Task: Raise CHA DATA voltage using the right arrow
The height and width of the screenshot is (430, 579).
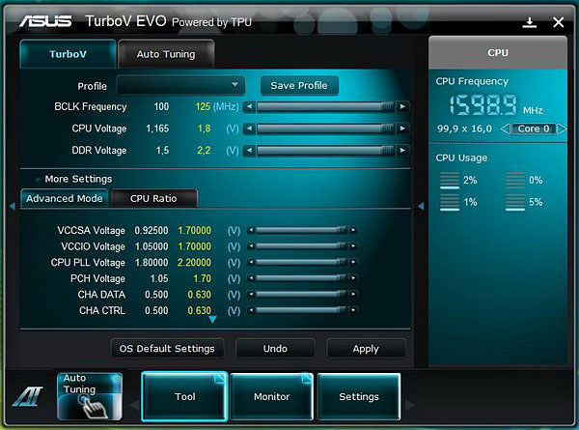Action: click(x=353, y=295)
